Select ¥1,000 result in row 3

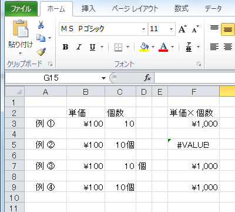(x=193, y=124)
